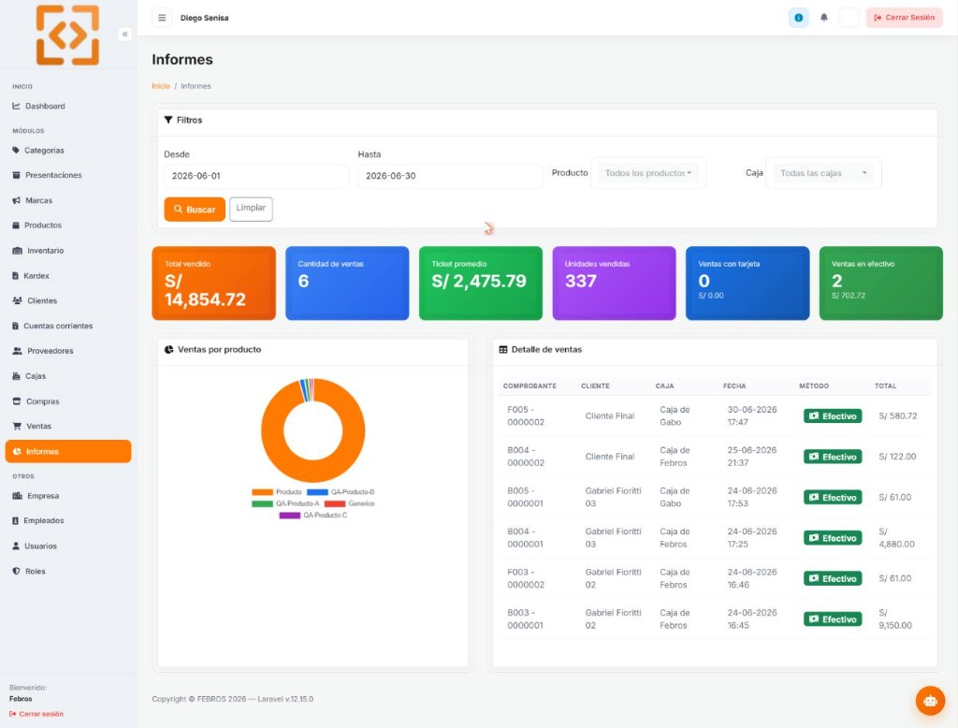The height and width of the screenshot is (728, 958).
Task: Toggle the QA-Producto-B legend swatch
Action: click(317, 492)
